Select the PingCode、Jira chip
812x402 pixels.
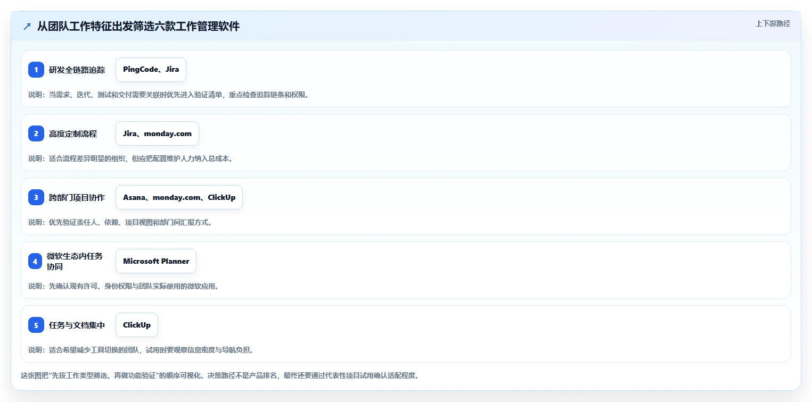(x=151, y=70)
